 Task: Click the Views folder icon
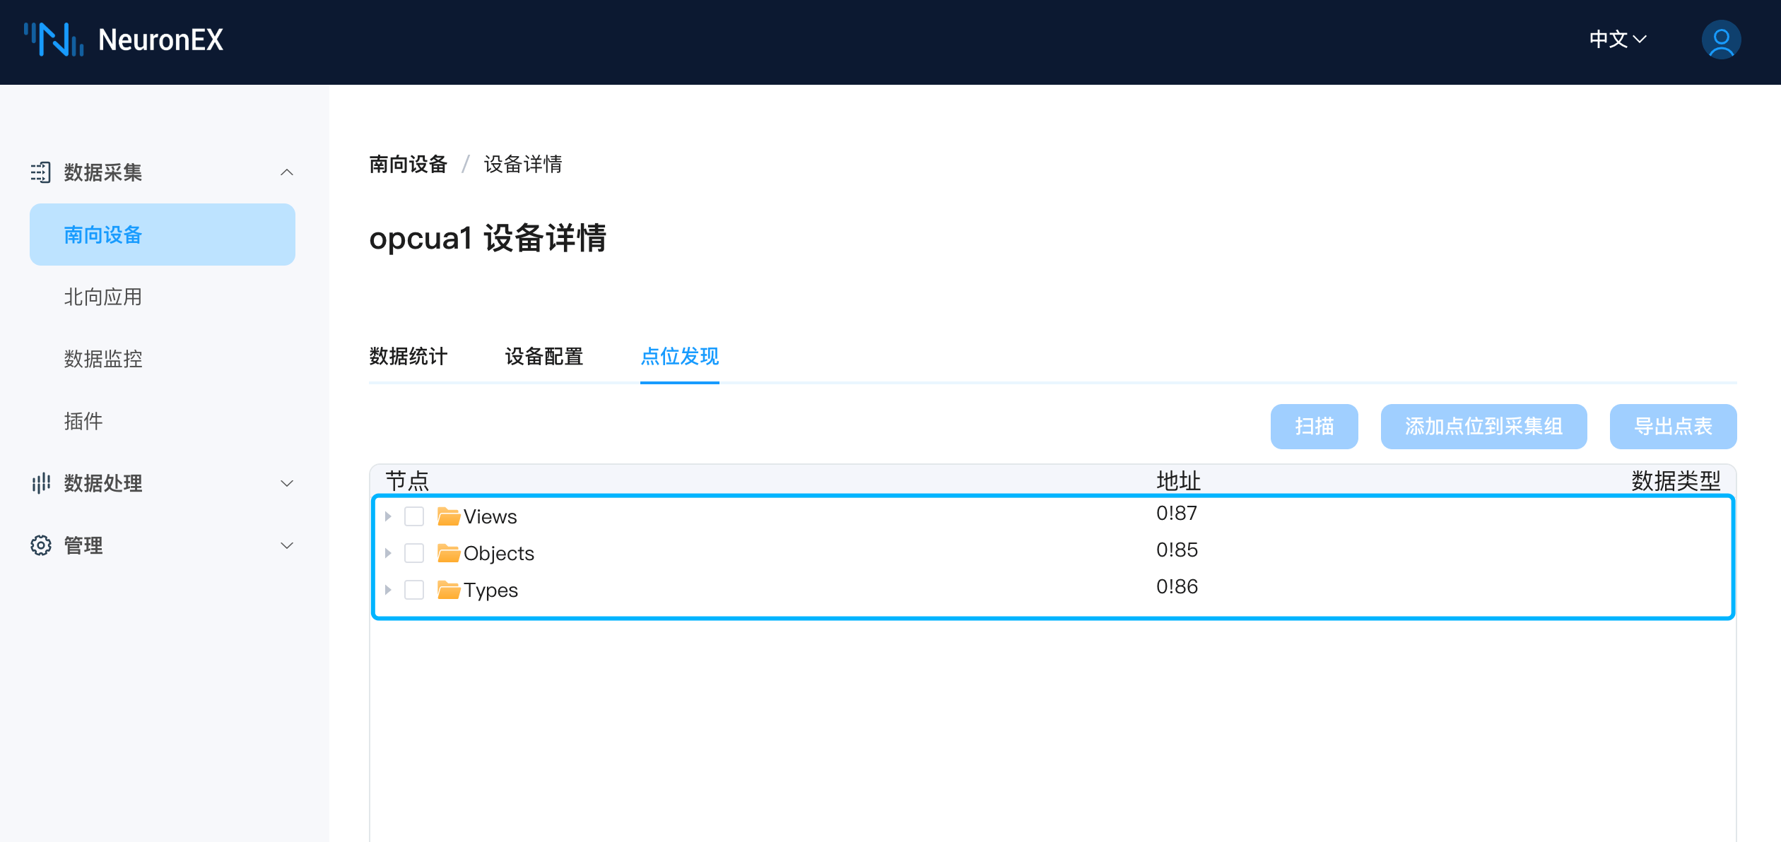pyautogui.click(x=447, y=516)
